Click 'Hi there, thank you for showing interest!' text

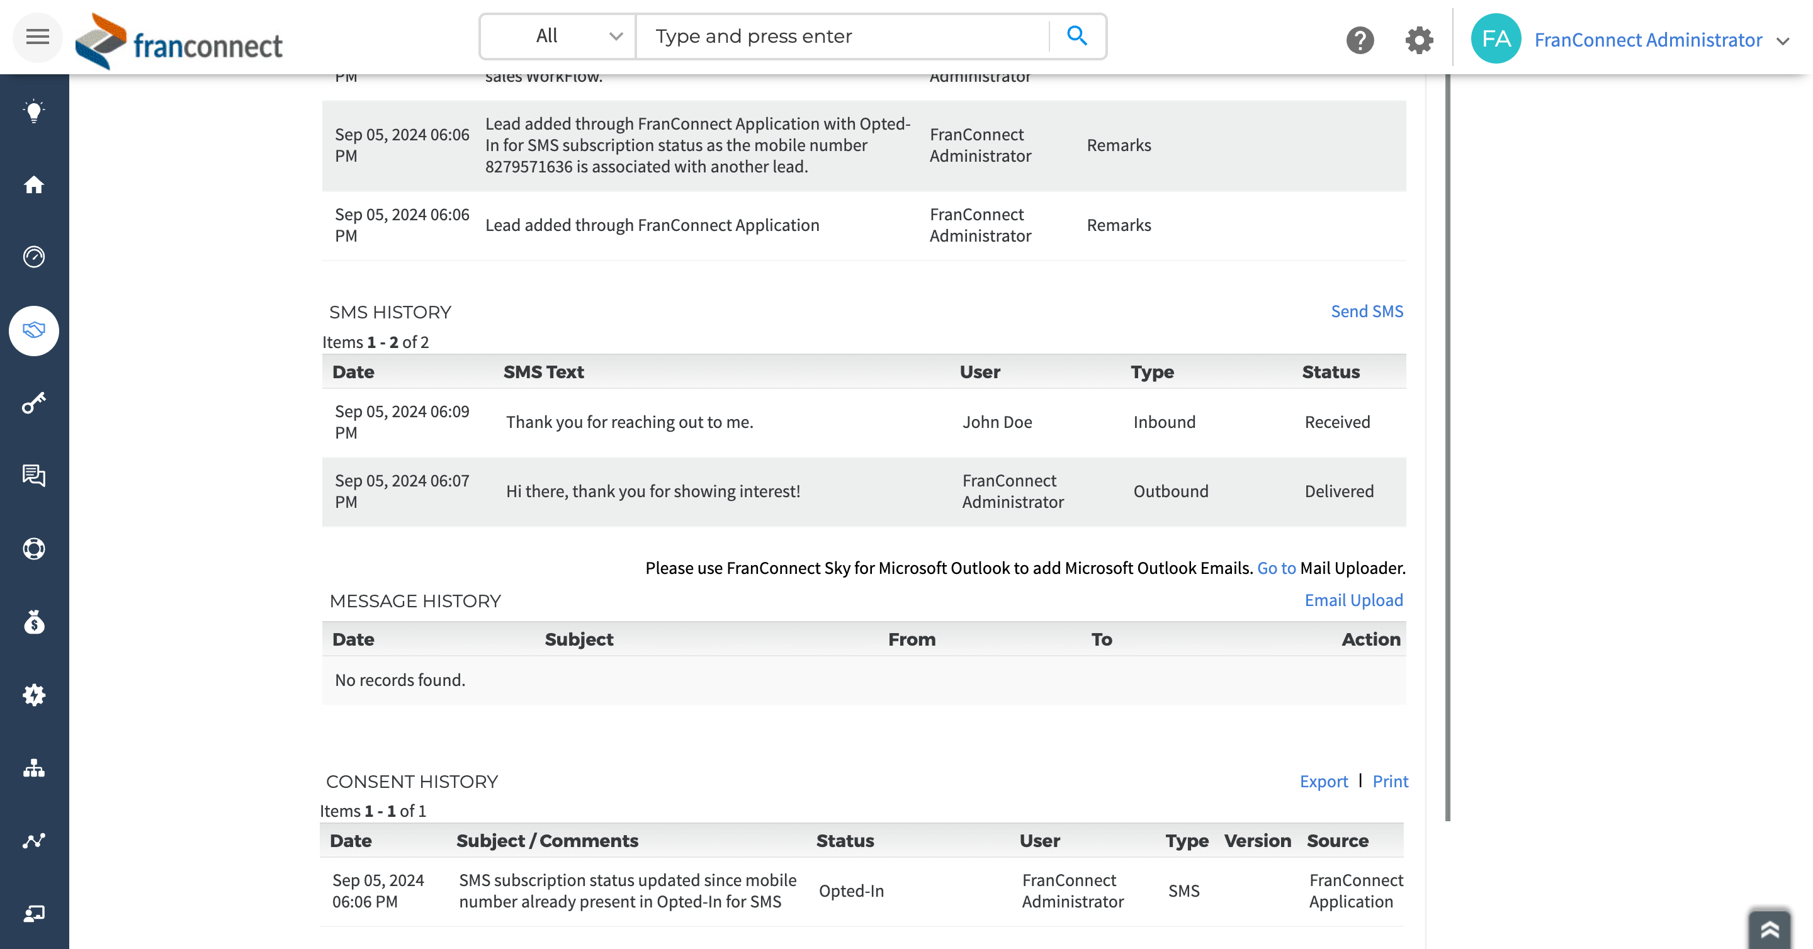click(x=652, y=490)
